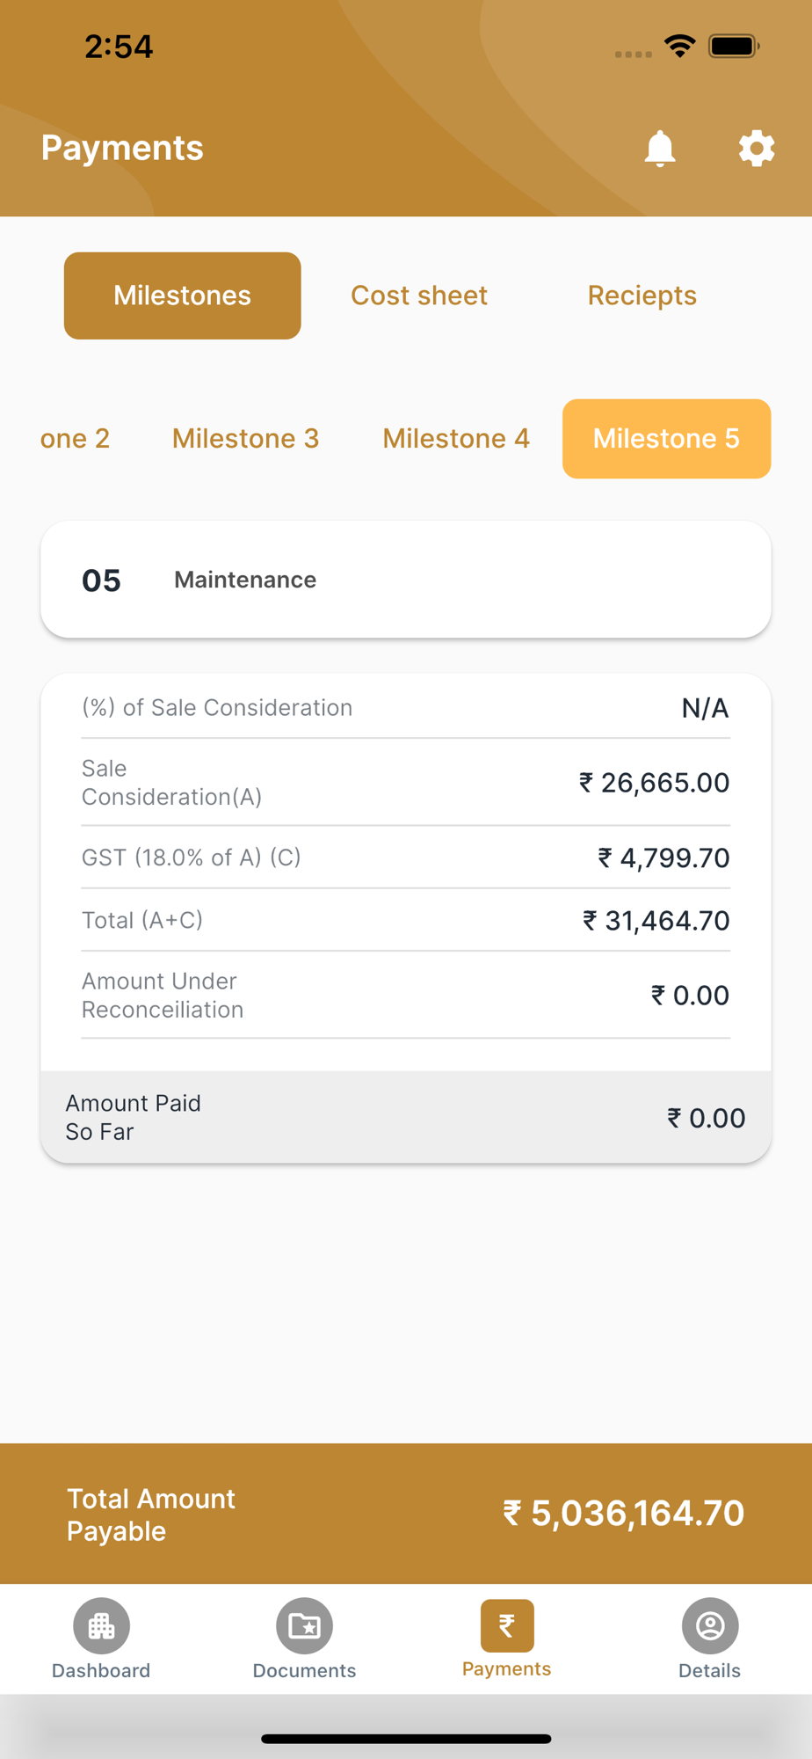Select the partially visible Milestone 2 chip
Image resolution: width=812 pixels, height=1759 pixels.
[x=75, y=439]
